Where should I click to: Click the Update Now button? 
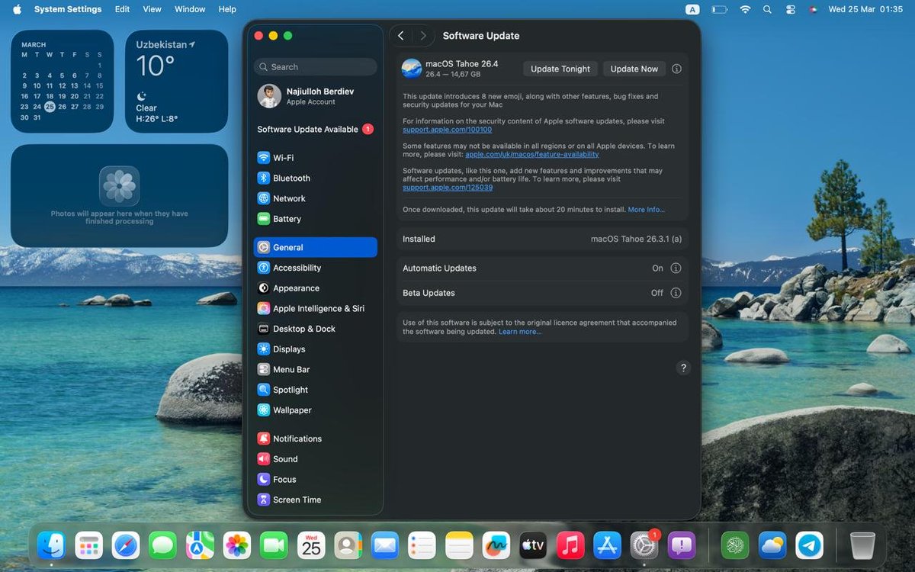[634, 69]
